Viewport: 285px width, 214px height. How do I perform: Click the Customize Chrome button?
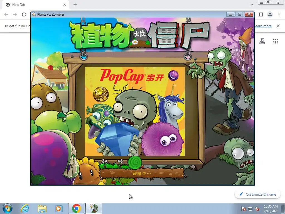[258, 194]
